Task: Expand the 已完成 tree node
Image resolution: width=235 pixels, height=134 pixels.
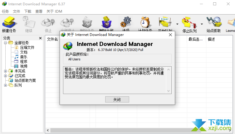Action: click(x=5, y=76)
